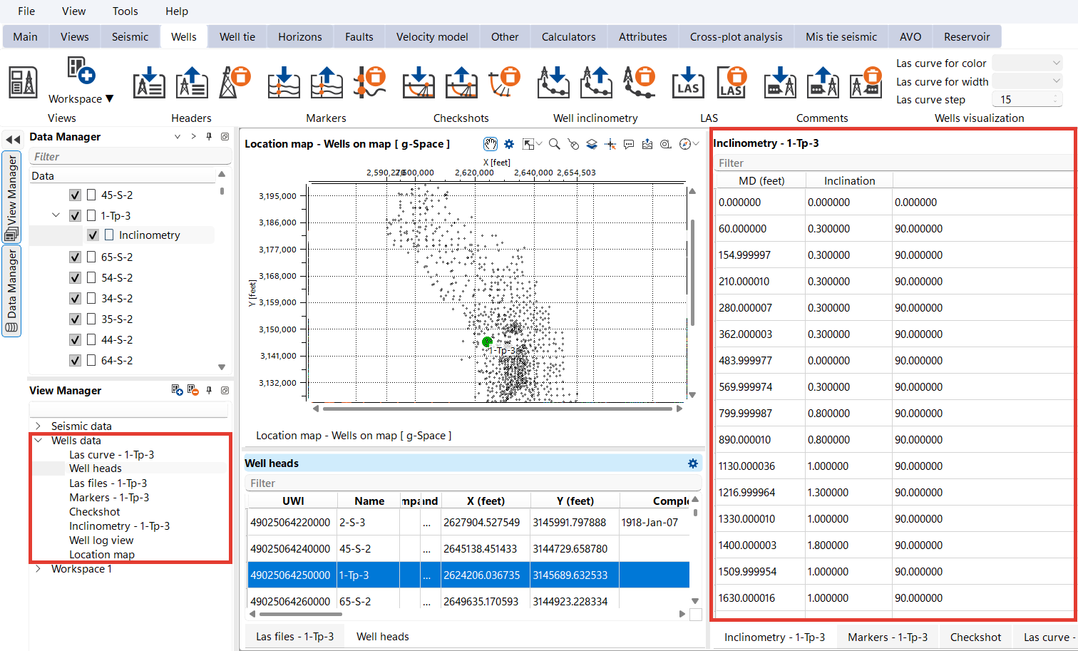The width and height of the screenshot is (1078, 651).
Task: Select the Pan tool on the location map
Action: [x=490, y=143]
